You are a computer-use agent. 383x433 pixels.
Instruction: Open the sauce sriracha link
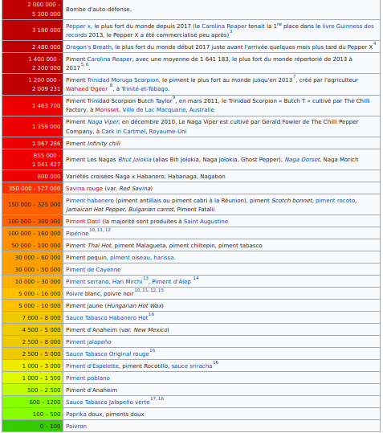(192, 366)
